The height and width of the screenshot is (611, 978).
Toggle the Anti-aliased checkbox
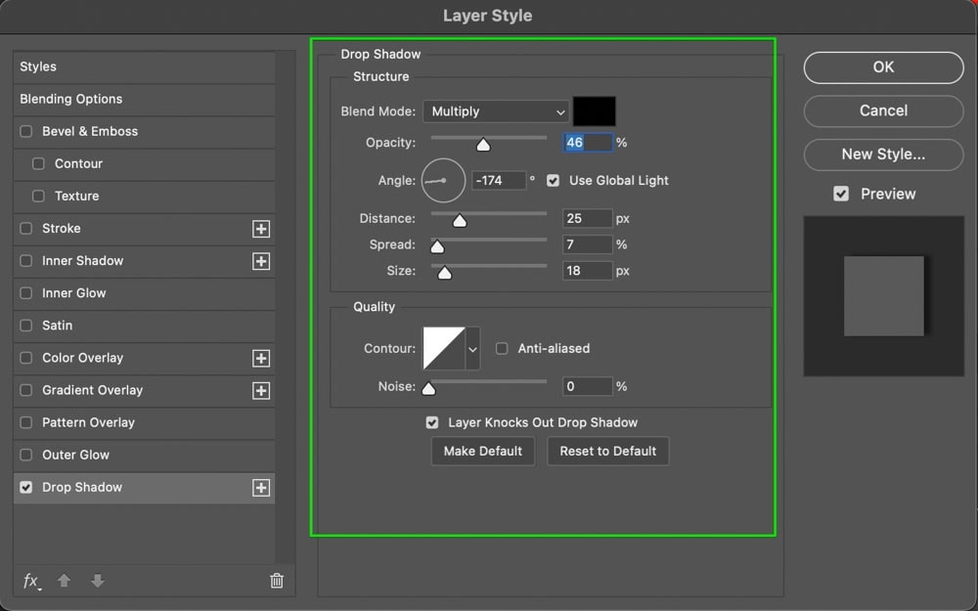click(502, 349)
